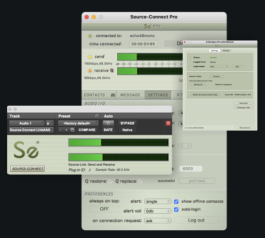Open the alert dropdown set to single
Screen dimensions: 265x238
click(157, 201)
